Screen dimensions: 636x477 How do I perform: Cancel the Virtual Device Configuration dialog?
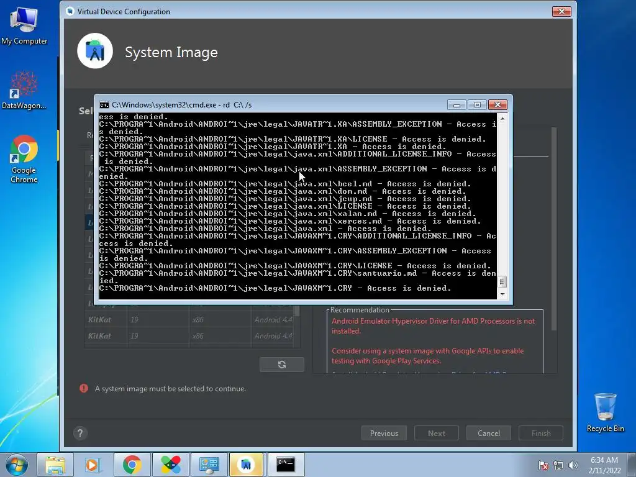pyautogui.click(x=489, y=433)
